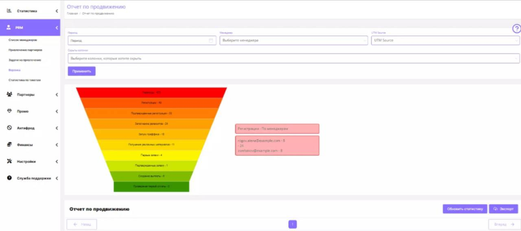Click the Служба поддержки question icon
Image resolution: width=521 pixels, height=231 pixels.
pyautogui.click(x=9, y=178)
